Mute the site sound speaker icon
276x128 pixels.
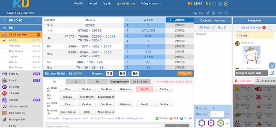click(220, 13)
